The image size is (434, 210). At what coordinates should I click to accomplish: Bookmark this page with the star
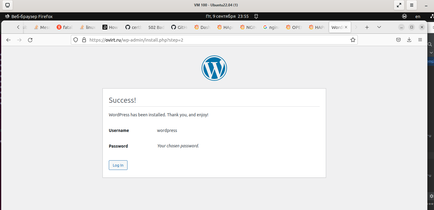point(353,40)
